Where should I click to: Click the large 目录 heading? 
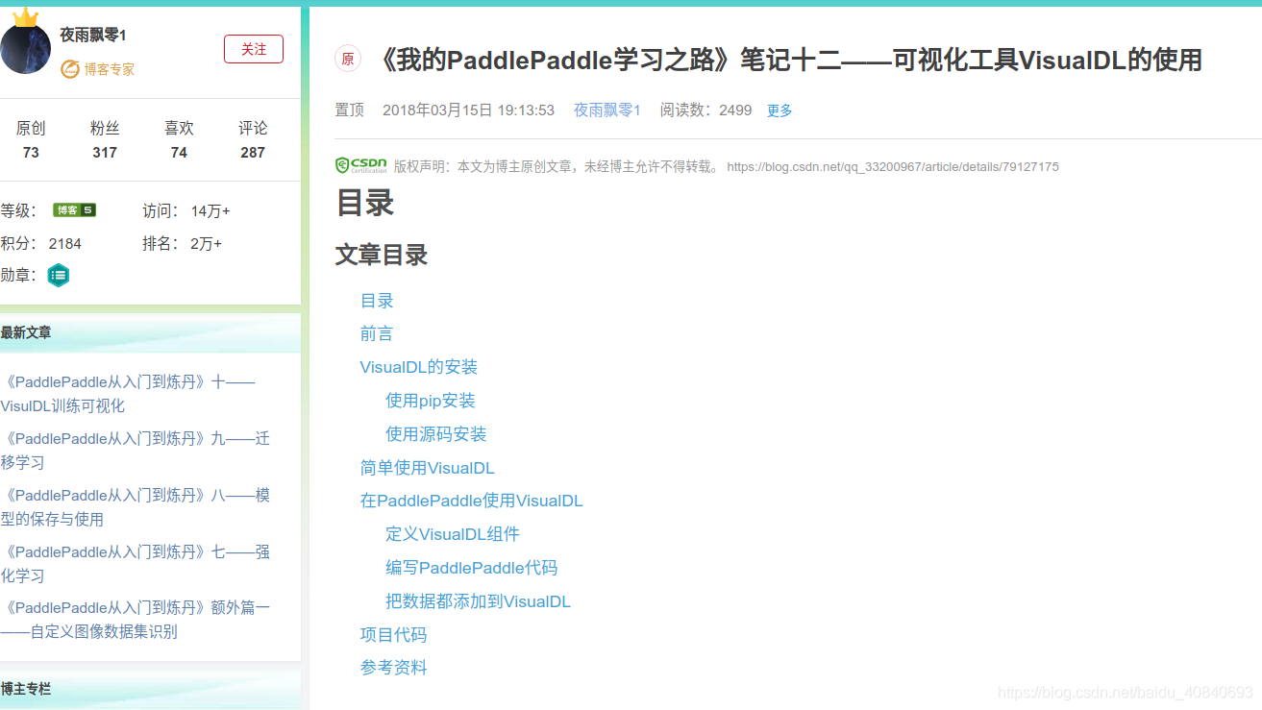coord(364,203)
